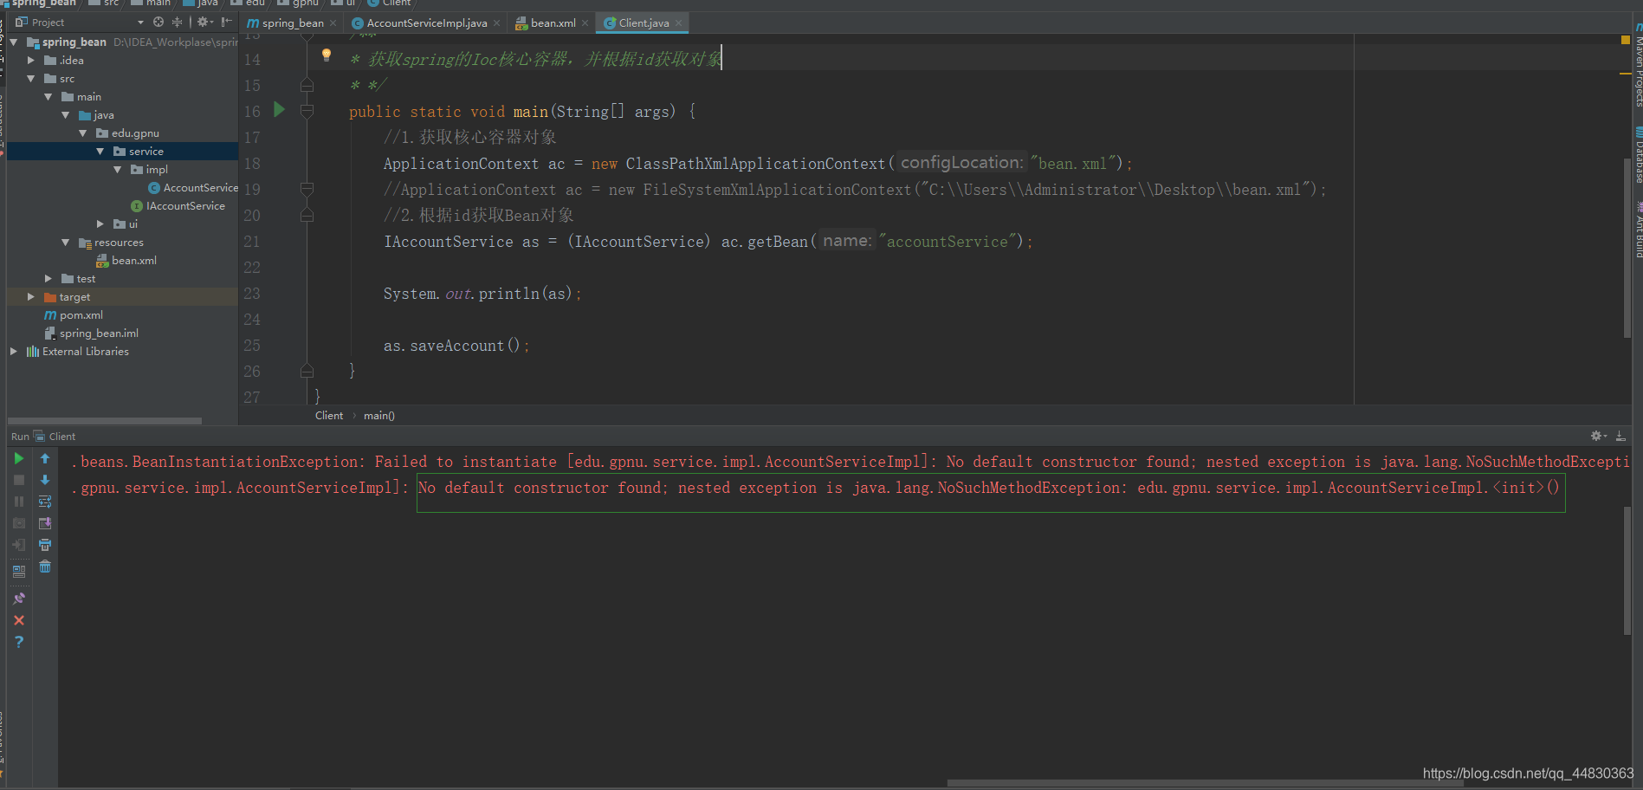Collapse the edu.gpnu package
Screen dimensions: 1643x790
(83, 133)
